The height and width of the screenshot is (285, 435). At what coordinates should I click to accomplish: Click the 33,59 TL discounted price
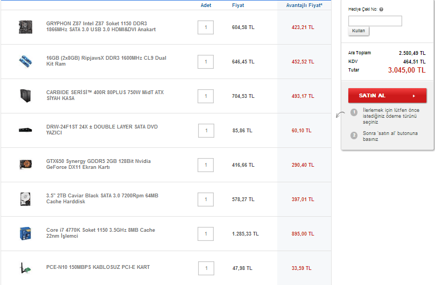tap(301, 268)
